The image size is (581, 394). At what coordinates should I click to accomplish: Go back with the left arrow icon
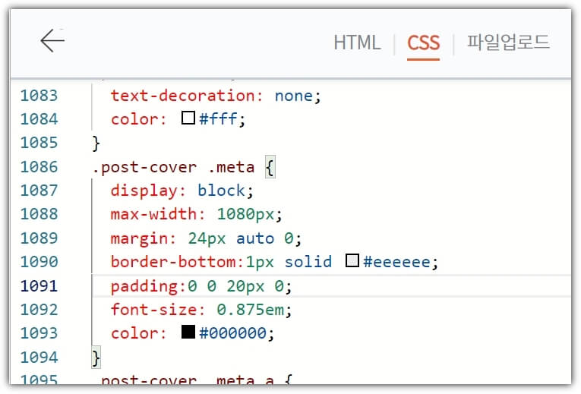click(52, 40)
